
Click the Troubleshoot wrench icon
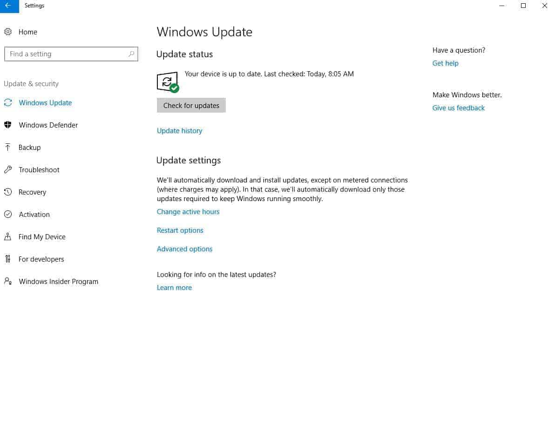8,169
